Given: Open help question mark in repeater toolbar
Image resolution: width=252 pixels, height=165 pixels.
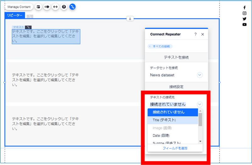Looking at the screenshot, I should pos(64,7).
